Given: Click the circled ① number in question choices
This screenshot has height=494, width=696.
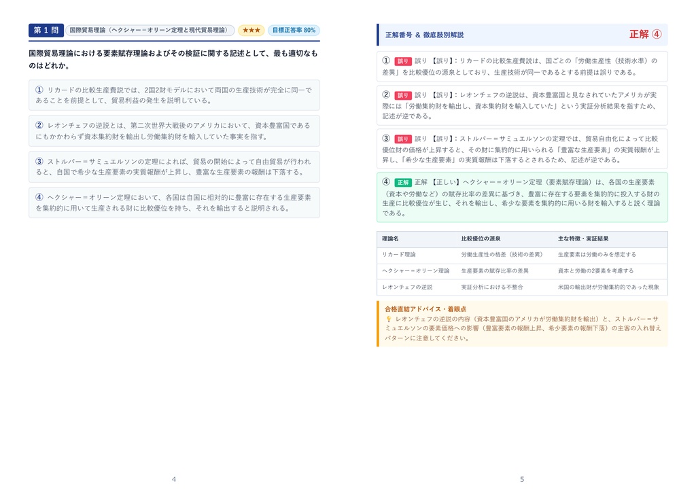Looking at the screenshot, I should [39, 90].
